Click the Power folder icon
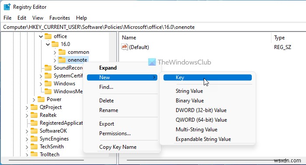 pos(41,99)
